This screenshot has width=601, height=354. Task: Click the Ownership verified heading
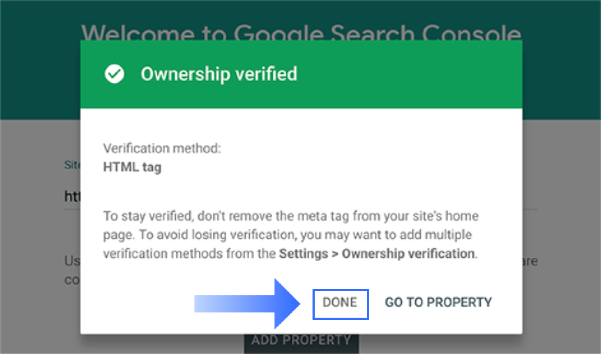(x=219, y=74)
